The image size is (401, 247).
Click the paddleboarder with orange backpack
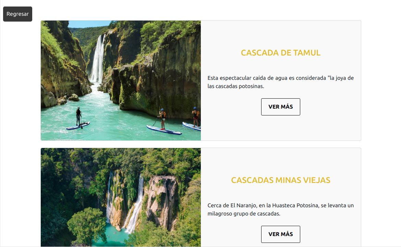pos(162,119)
